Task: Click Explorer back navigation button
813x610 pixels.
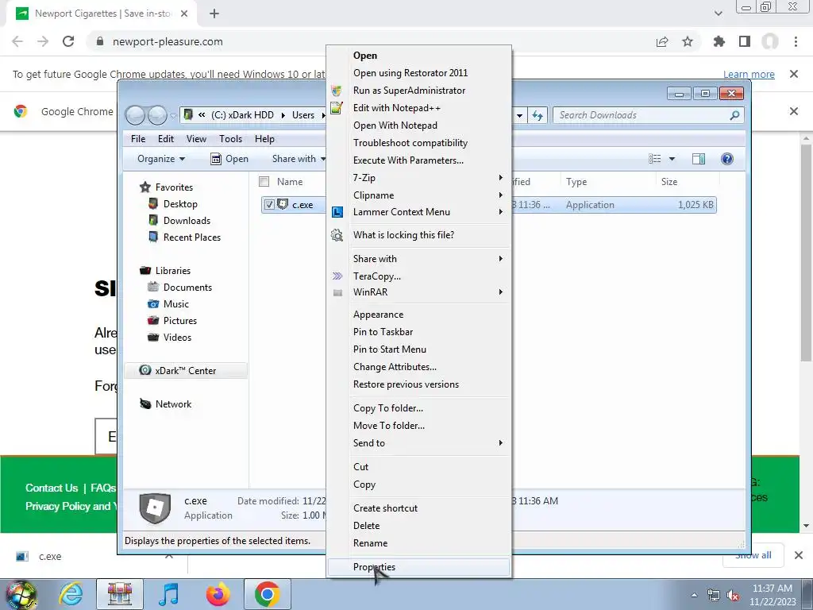Action: (x=135, y=115)
